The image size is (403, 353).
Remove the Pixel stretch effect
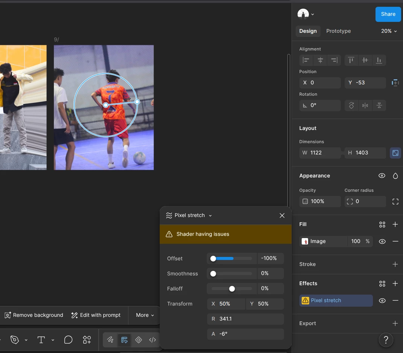pyautogui.click(x=395, y=301)
